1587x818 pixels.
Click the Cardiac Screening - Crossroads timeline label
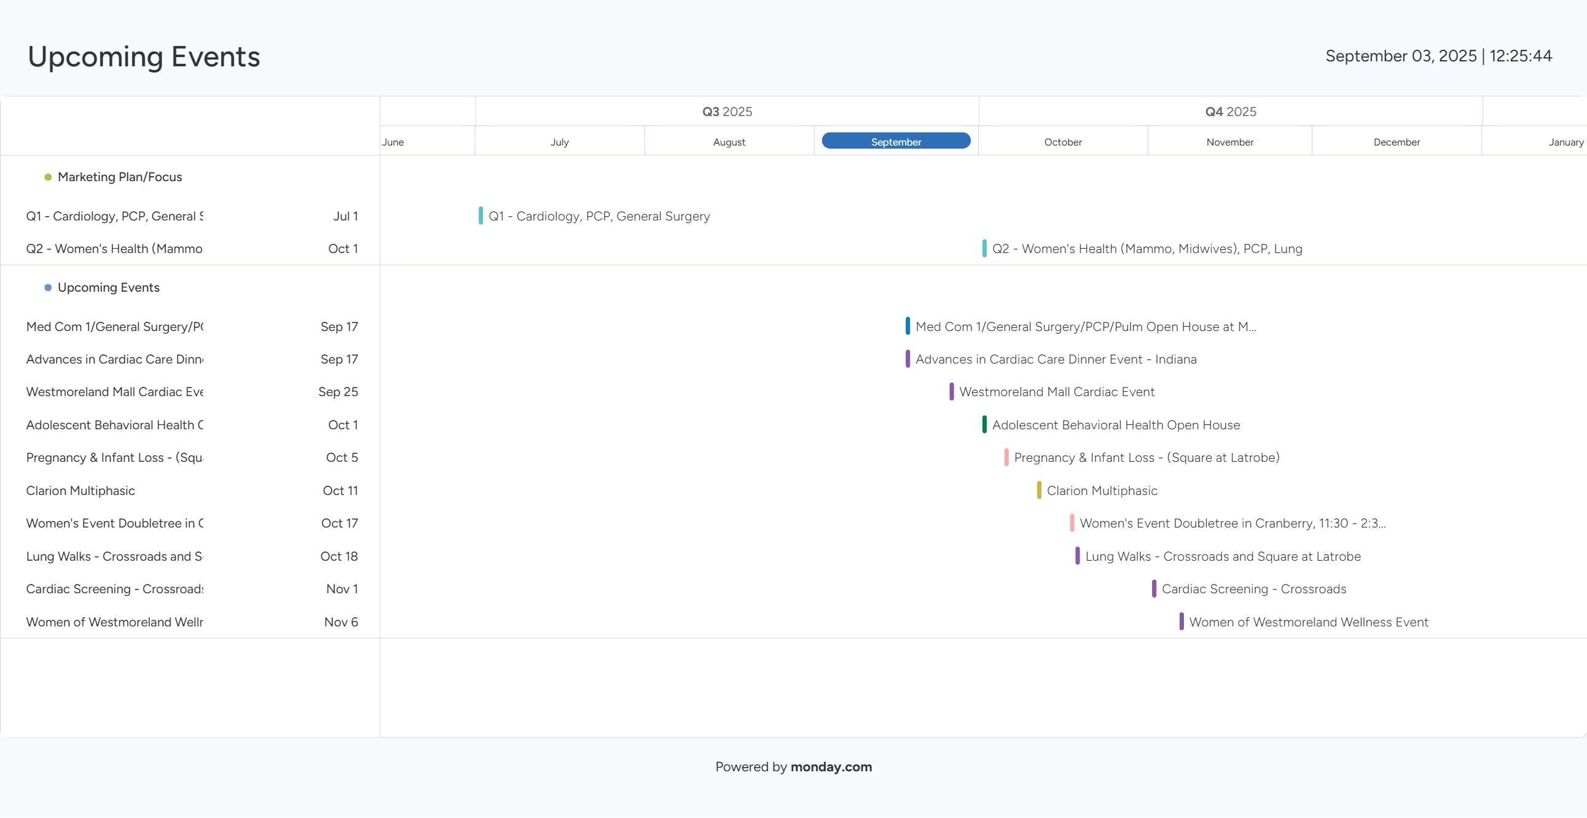(x=1254, y=589)
